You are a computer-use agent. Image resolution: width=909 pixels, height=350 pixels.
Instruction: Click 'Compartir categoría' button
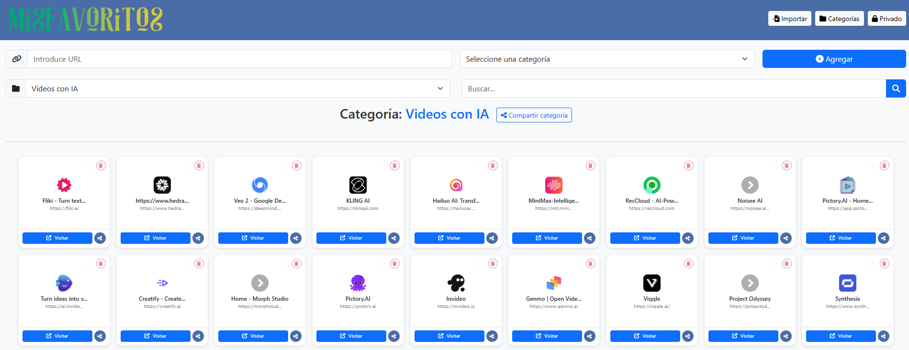point(534,115)
